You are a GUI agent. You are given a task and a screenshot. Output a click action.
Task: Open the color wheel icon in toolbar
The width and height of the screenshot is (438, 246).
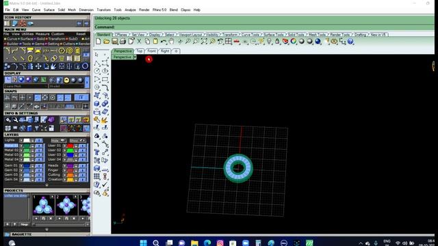tap(294, 42)
